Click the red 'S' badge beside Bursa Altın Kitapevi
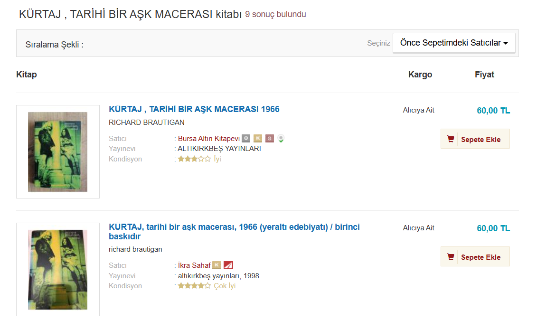Image resolution: width=546 pixels, height=321 pixels. click(269, 139)
